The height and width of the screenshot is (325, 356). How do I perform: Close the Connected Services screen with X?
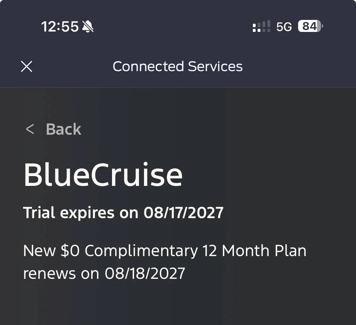[x=27, y=66]
